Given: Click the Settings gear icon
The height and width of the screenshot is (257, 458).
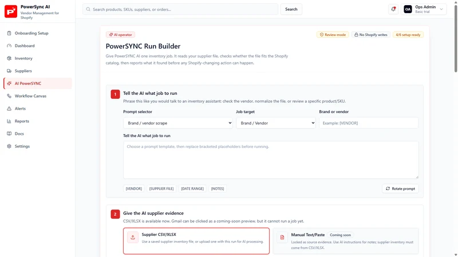Looking at the screenshot, I should 9,146.
